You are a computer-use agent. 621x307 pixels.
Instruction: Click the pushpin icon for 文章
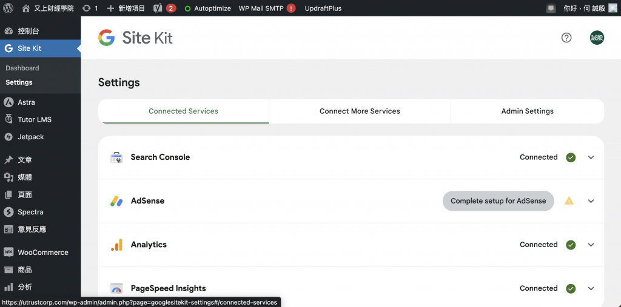pos(8,160)
